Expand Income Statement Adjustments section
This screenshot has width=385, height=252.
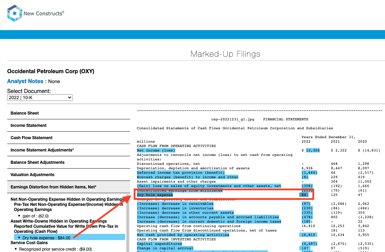[x=69, y=150]
